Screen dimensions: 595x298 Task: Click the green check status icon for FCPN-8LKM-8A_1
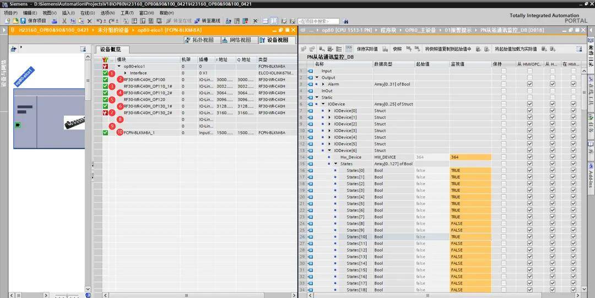click(x=105, y=133)
